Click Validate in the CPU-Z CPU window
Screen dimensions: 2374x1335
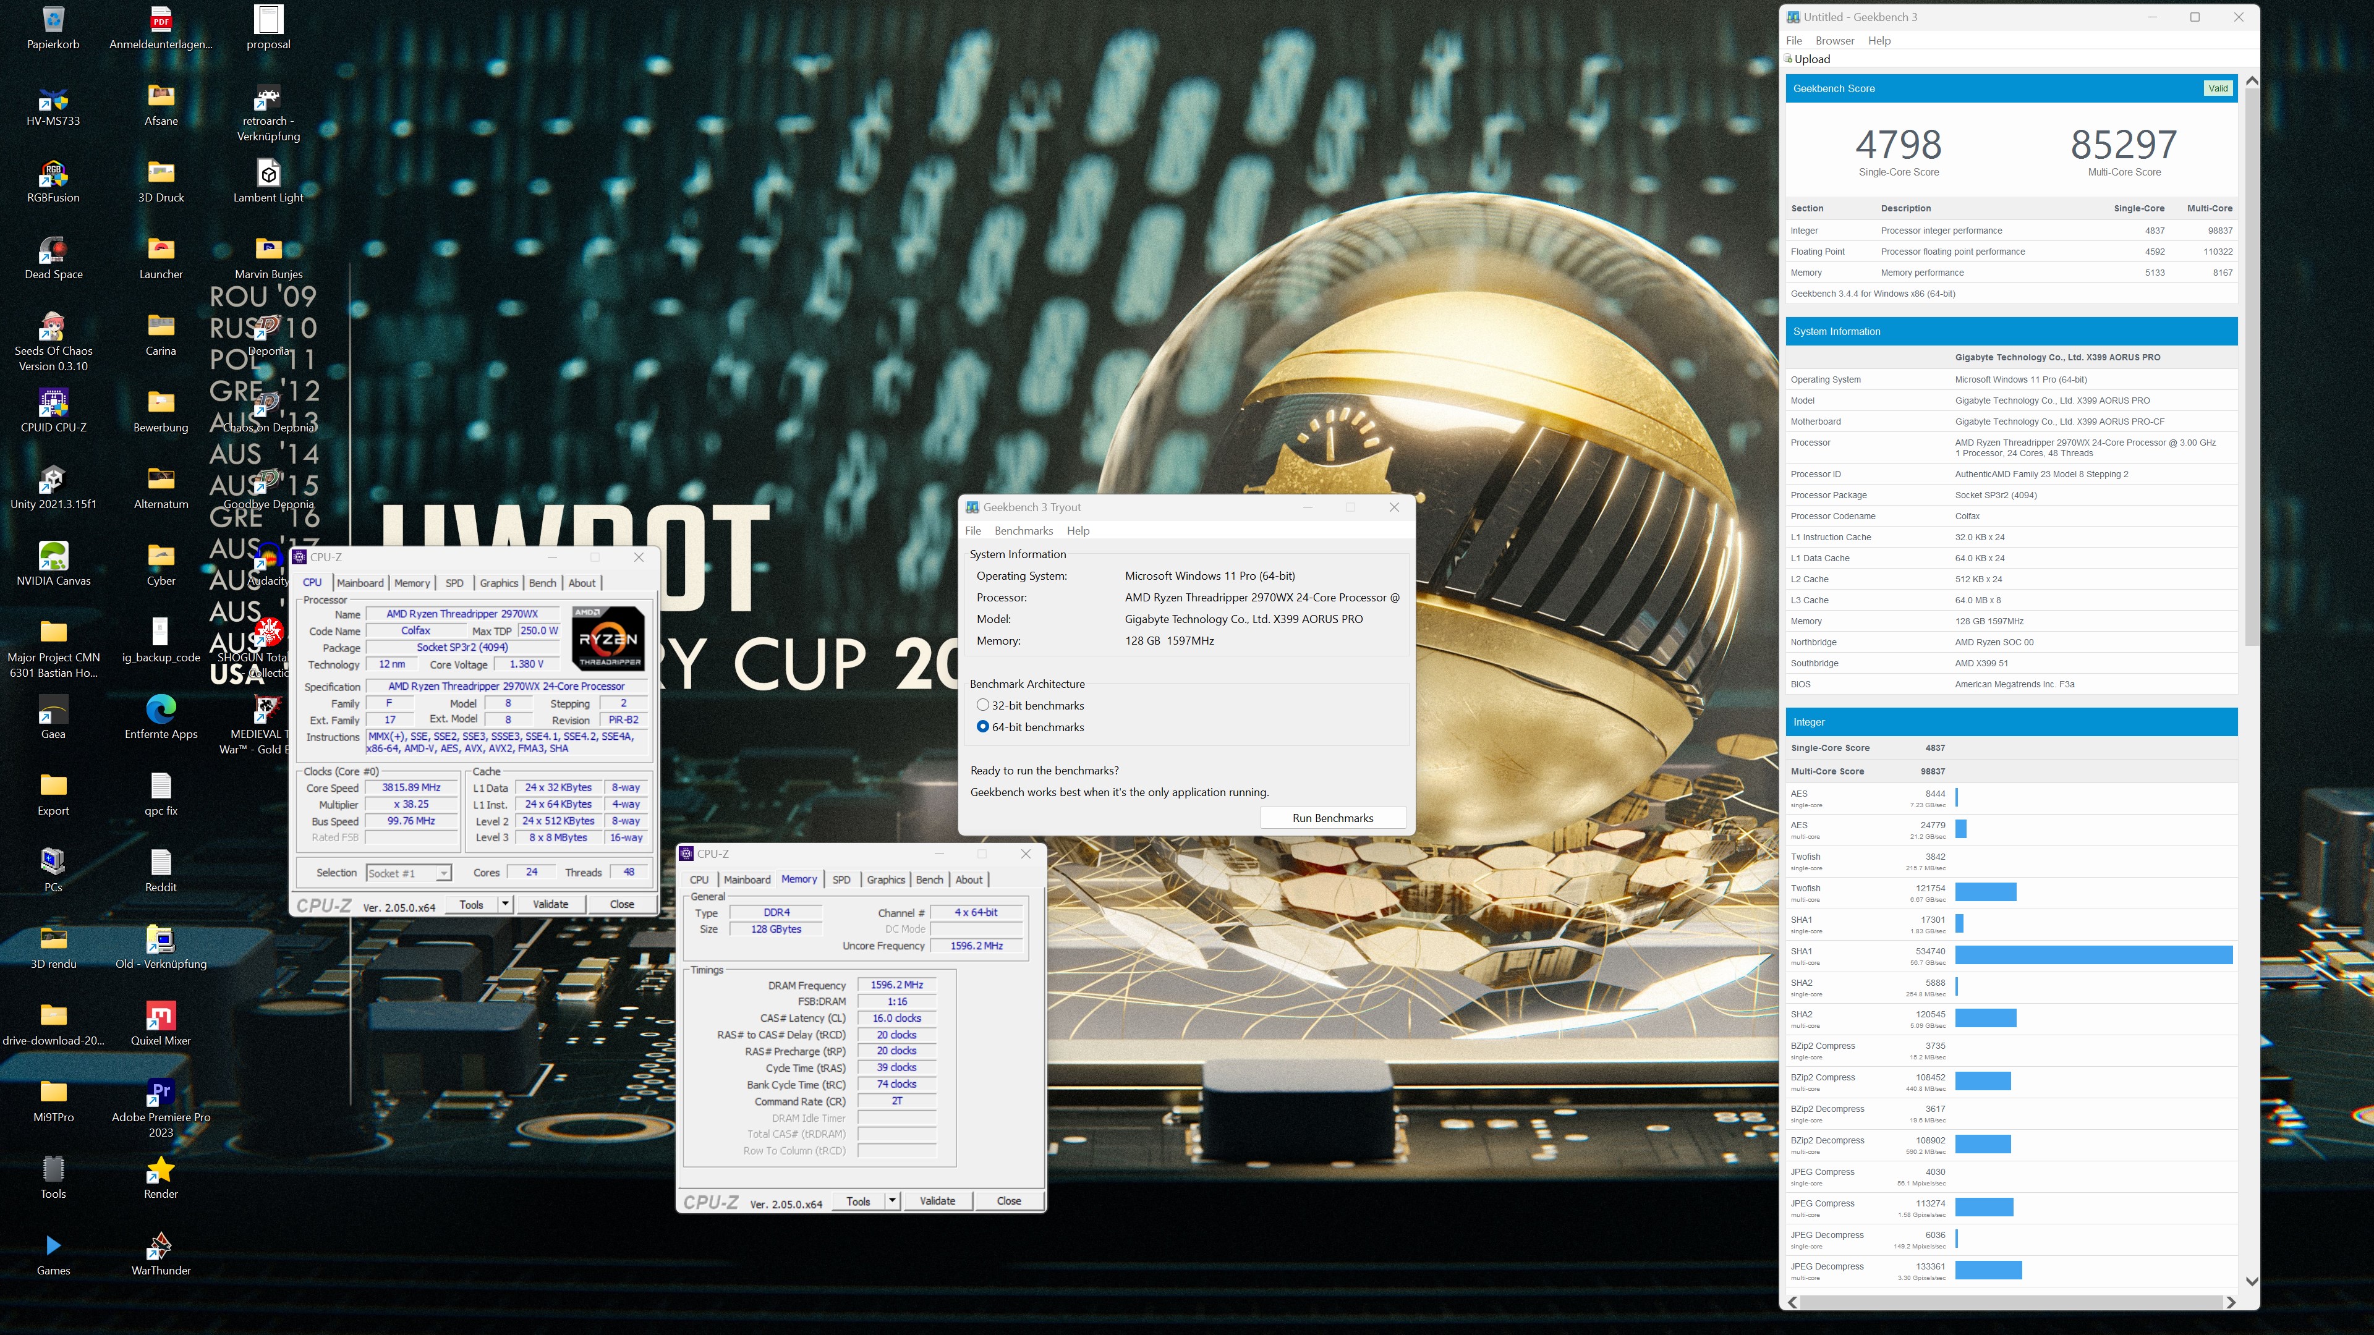point(550,904)
